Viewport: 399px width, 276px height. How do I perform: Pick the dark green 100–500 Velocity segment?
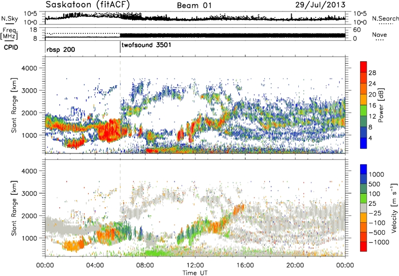(x=364, y=189)
